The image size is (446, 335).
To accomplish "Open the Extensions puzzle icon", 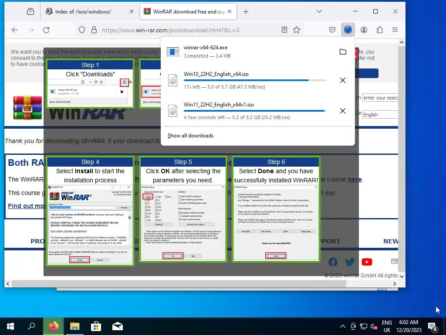I will pyautogui.click(x=379, y=30).
